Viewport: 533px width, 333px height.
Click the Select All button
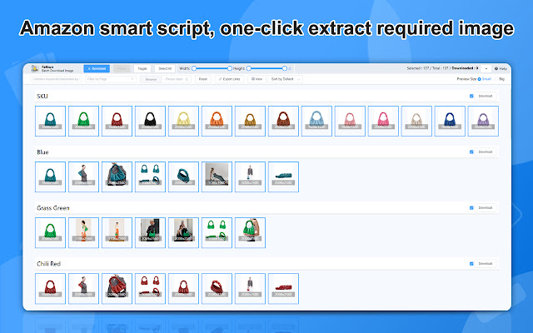[165, 68]
